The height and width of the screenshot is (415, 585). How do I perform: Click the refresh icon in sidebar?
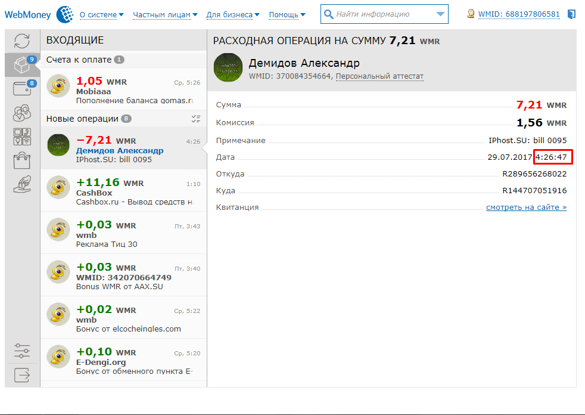(x=22, y=41)
